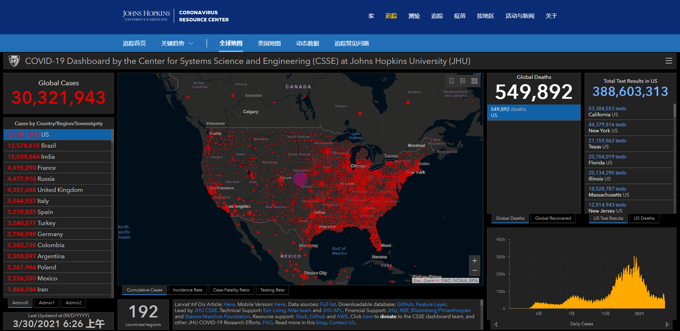Select Brazil in the country list

[57, 146]
